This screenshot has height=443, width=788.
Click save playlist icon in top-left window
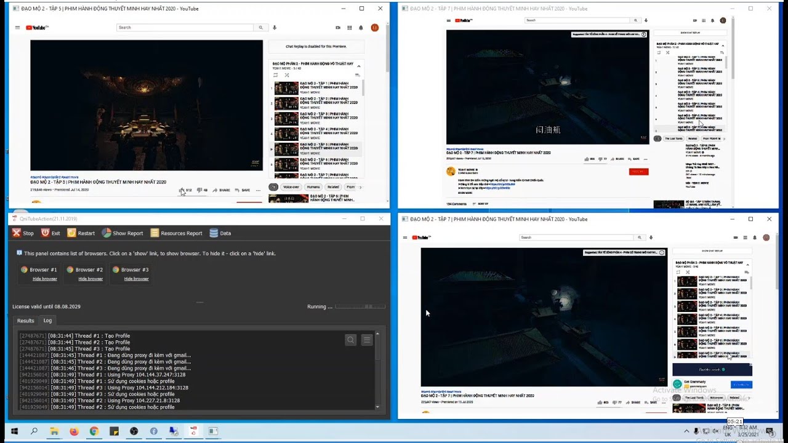point(357,75)
